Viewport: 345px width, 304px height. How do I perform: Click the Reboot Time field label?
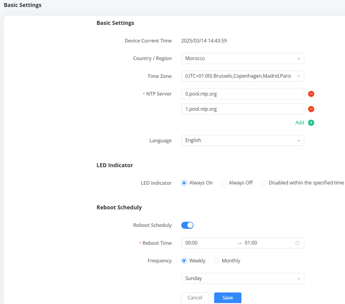tap(157, 243)
